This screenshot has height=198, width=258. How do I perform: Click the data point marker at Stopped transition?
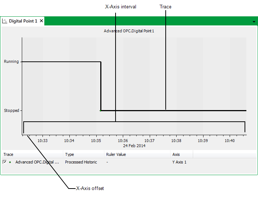point(101,110)
